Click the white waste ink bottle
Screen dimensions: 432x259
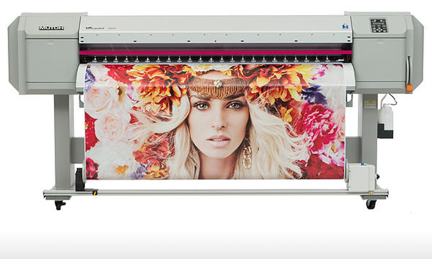385,117
